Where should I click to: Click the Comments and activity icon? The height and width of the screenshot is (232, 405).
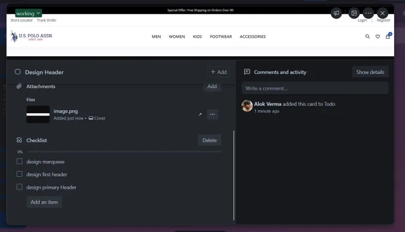tap(247, 72)
